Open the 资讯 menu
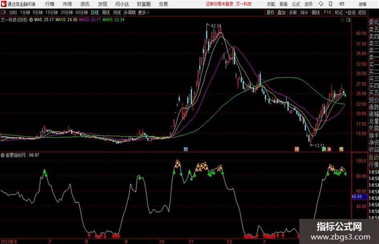This screenshot has height=244, width=379. pyautogui.click(x=85, y=4)
